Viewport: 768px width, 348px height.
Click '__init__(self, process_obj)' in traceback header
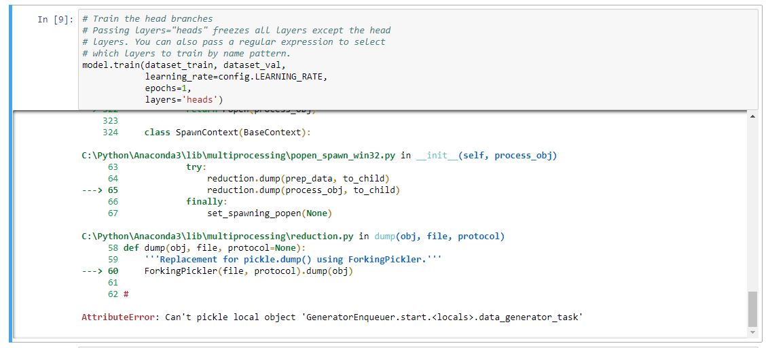(x=486, y=156)
